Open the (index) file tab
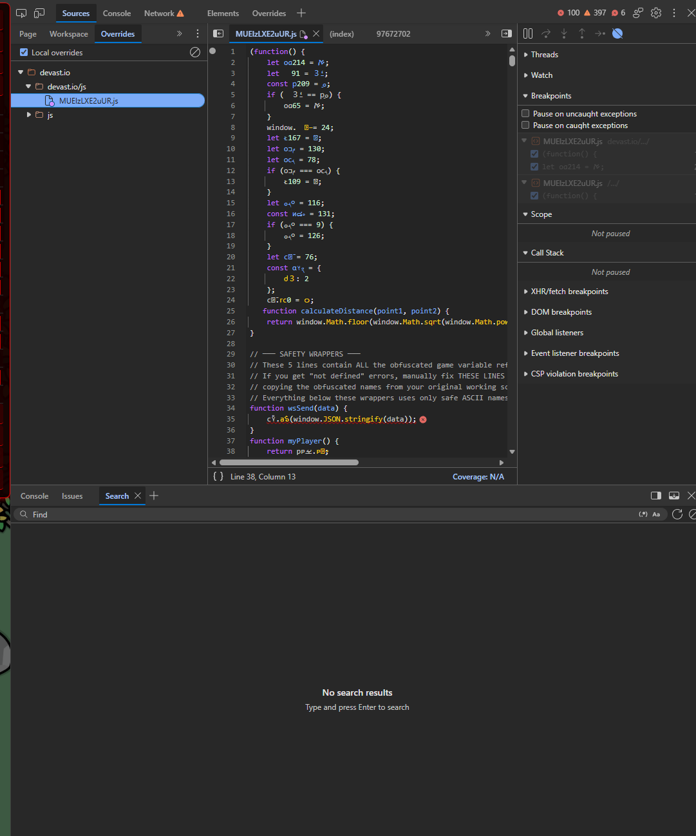696x836 pixels. tap(342, 34)
